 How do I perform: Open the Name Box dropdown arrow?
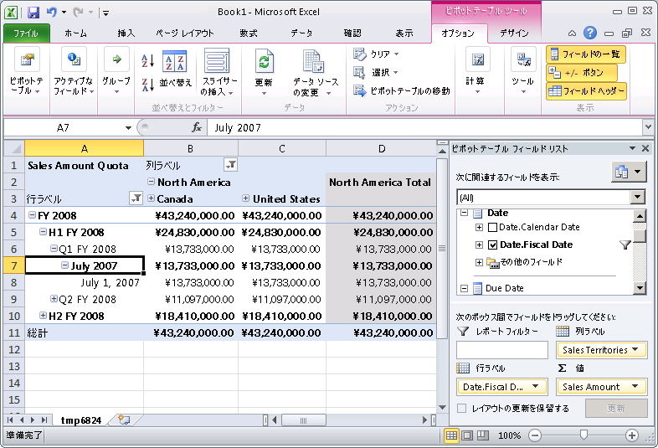[128, 127]
